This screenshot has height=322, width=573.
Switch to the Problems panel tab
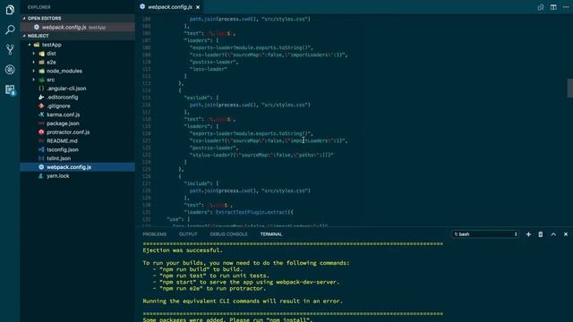154,234
